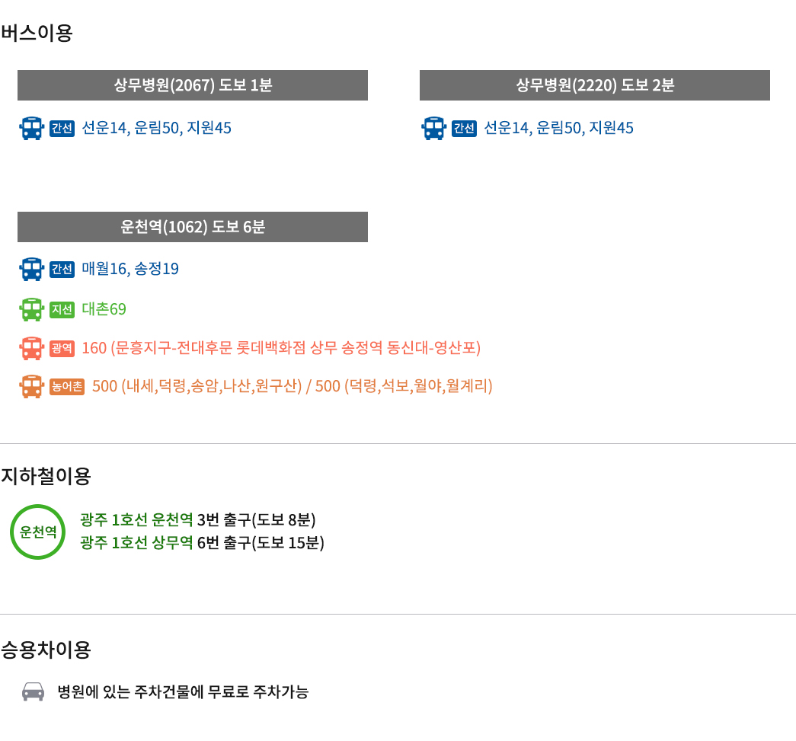Click the 광주 1호선 상무역 line text
This screenshot has height=741, width=796.
point(136,543)
